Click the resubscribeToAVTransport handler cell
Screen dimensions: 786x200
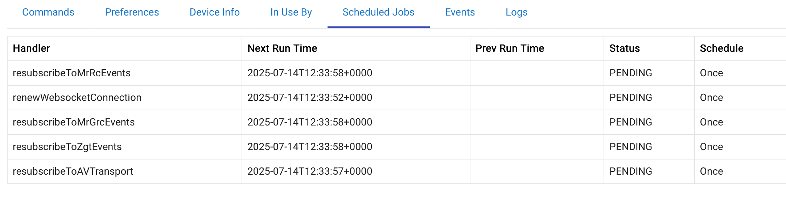(73, 171)
